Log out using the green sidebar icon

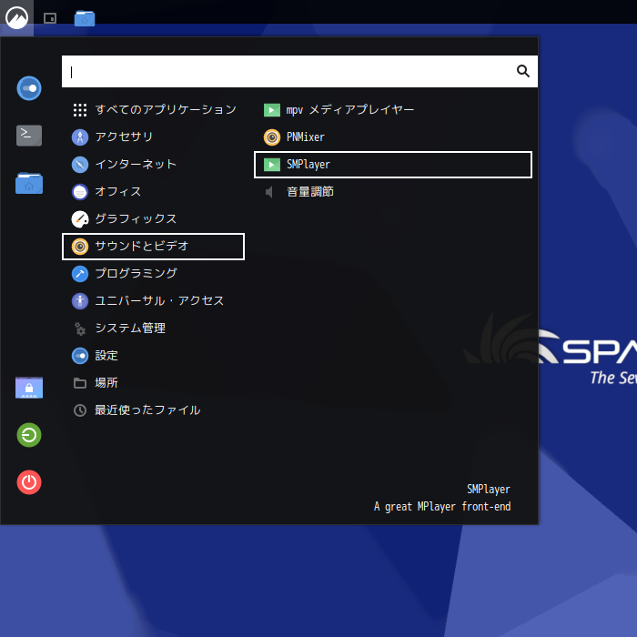click(x=29, y=435)
